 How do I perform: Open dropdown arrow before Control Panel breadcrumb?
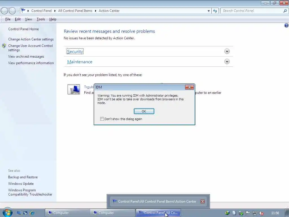[28, 11]
